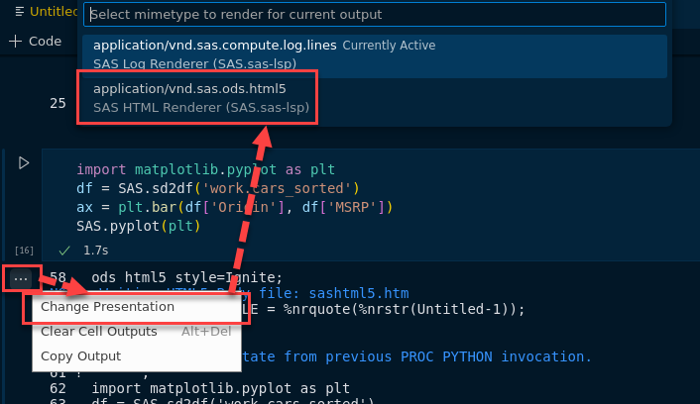Click line number 25 in the upper cell
Screen dimensions: 700x404
tap(58, 103)
